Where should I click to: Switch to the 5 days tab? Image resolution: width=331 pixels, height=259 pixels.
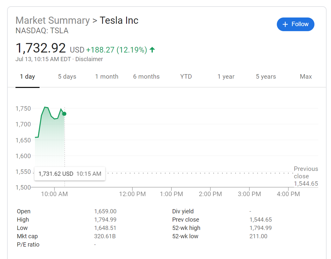pos(67,77)
